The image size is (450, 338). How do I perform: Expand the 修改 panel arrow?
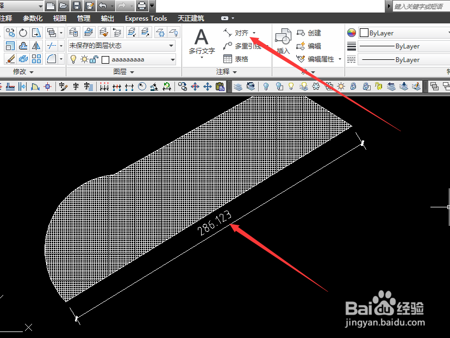tap(32, 72)
